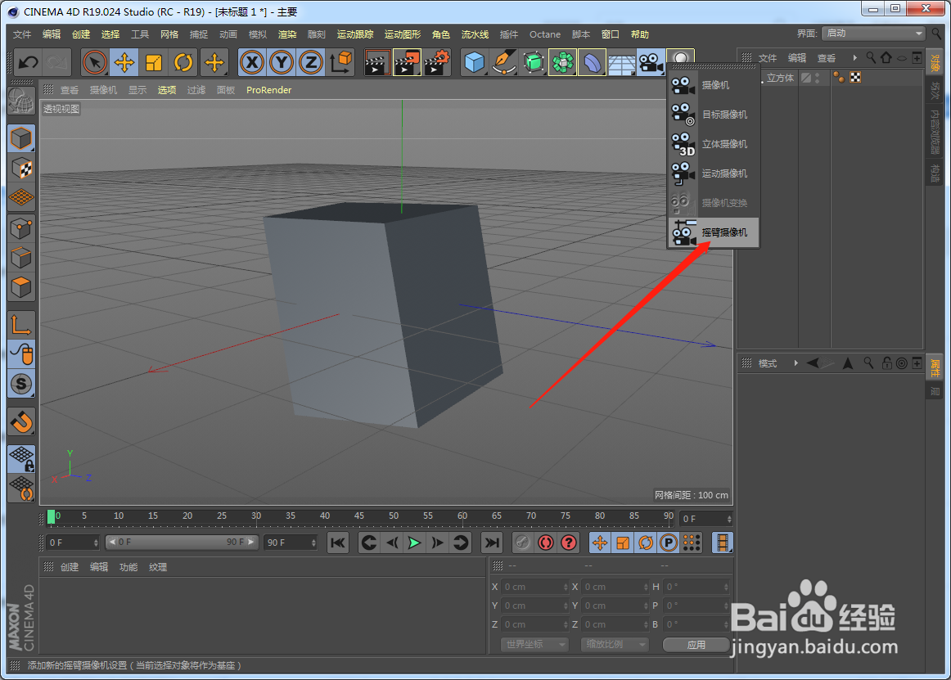951x680 pixels.
Task: Open the 界面 layout dropdown
Action: (873, 34)
